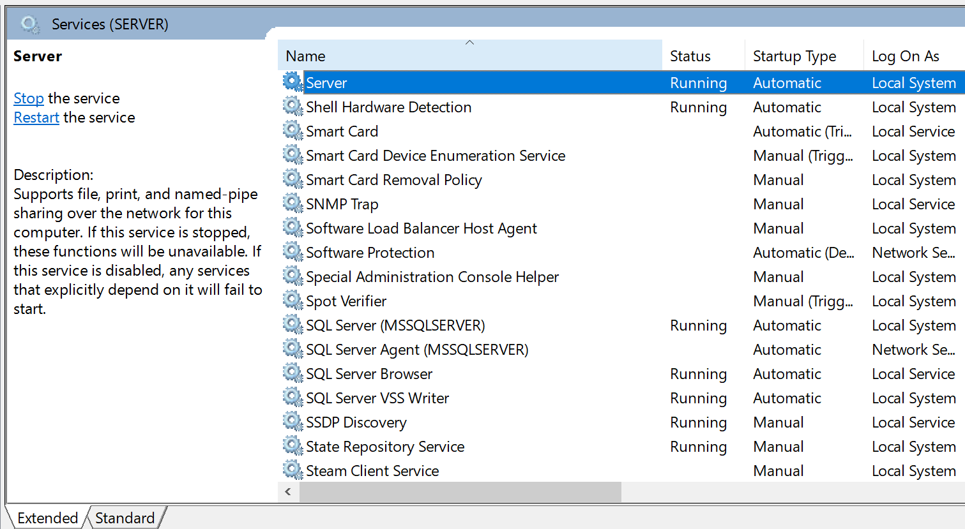Screen dimensions: 965x529
Task: Click the Services snap-in icon in the header
Action: (x=29, y=24)
